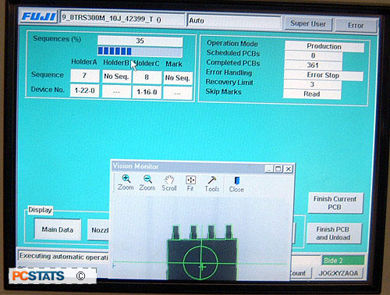Screen dimensions: 390x295
Task: Click the Sequences progress bar
Action: (140, 52)
